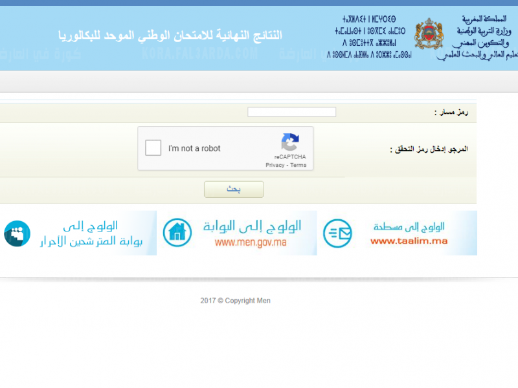Click the www.men.gov.ma address text

point(250,243)
